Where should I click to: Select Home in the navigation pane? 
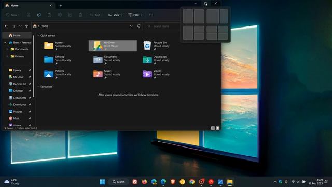click(x=17, y=35)
